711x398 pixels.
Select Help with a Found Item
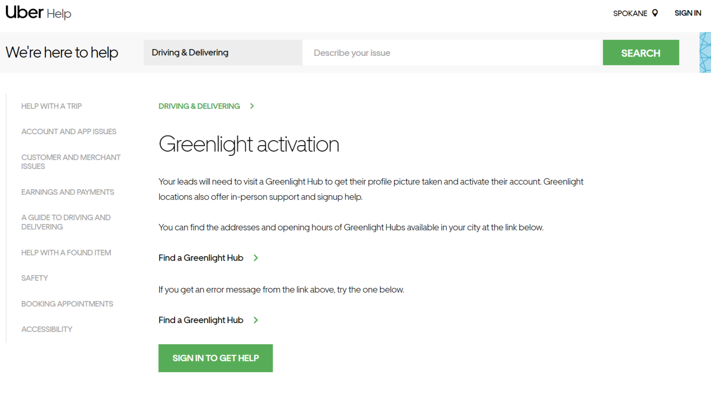point(66,253)
